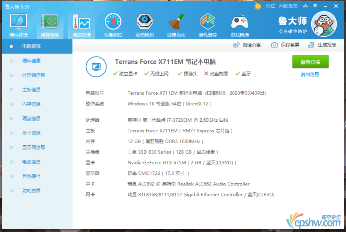This screenshot has width=346, height=232.
Task: Click the RTL8168 Gigabit Ethernet value
Action: coord(201,195)
